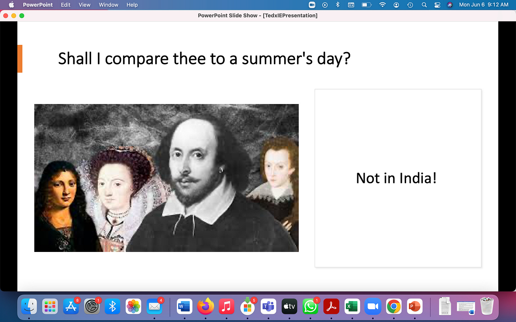Open the minimized Word document window in Dock
The image size is (516, 322).
466,307
